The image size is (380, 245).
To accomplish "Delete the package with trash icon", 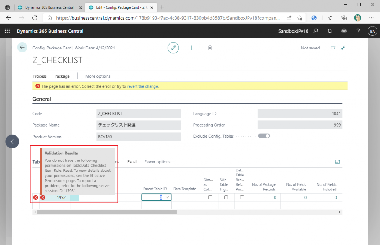I will (210, 48).
